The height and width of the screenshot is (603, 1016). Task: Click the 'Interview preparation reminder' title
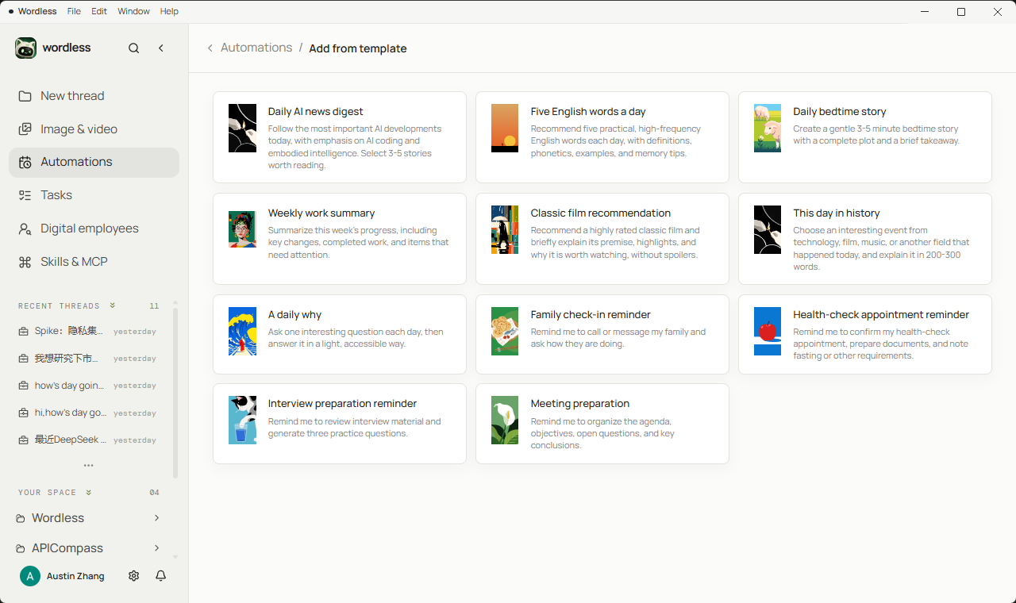[x=343, y=404]
